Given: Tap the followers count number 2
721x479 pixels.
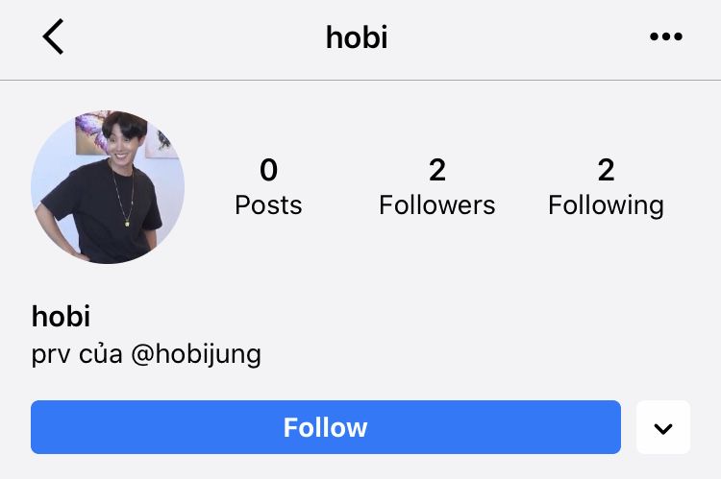Looking at the screenshot, I should click(x=437, y=170).
